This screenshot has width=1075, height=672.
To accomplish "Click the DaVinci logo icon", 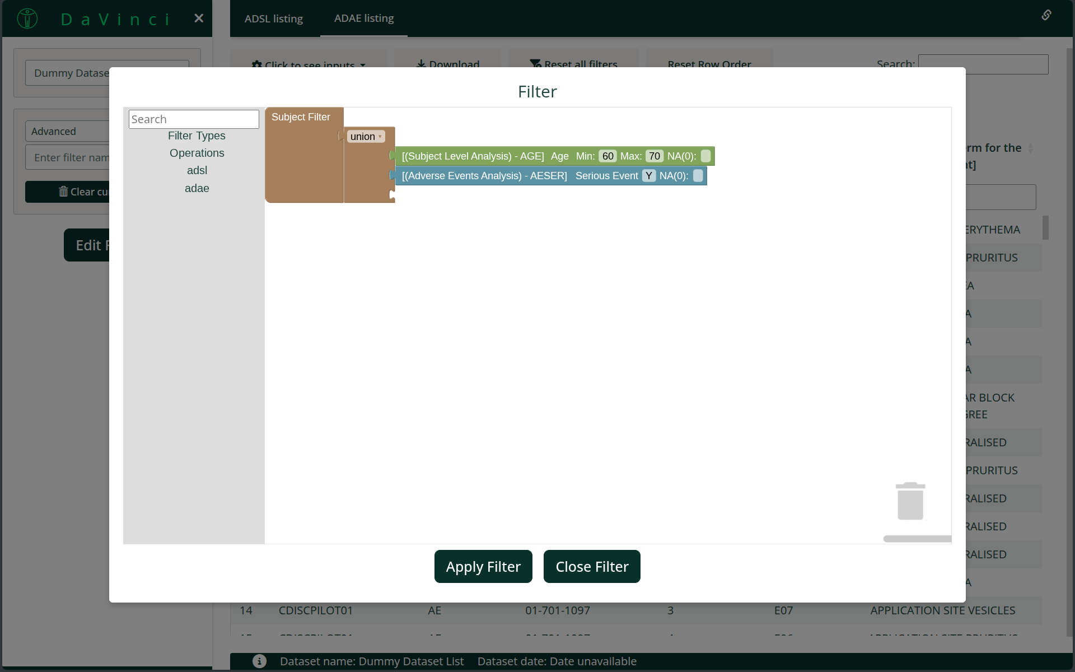I will [x=27, y=18].
